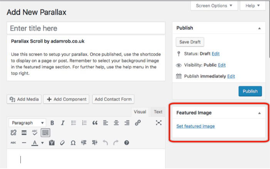Apply italic formatting
Image resolution: width=270 pixels, height=169 pixels.
63,123
